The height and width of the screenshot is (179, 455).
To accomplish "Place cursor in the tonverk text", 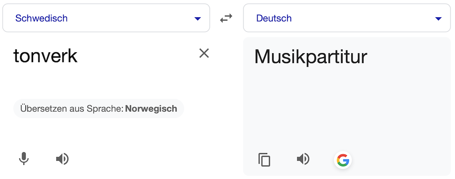I will pyautogui.click(x=45, y=56).
